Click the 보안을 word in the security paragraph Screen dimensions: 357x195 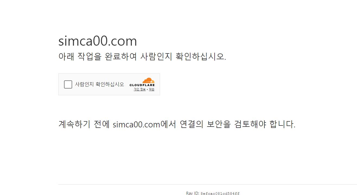219,124
